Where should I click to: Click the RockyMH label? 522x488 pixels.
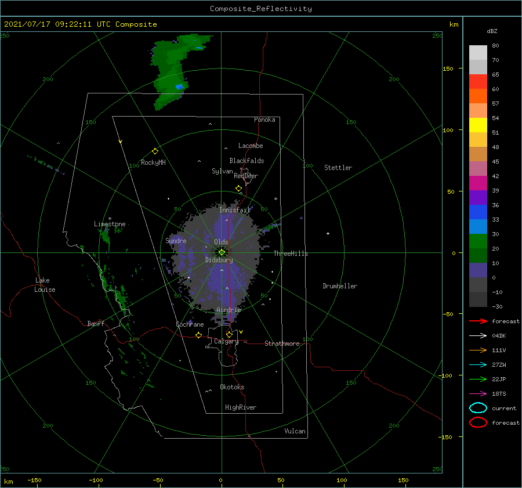coord(153,162)
